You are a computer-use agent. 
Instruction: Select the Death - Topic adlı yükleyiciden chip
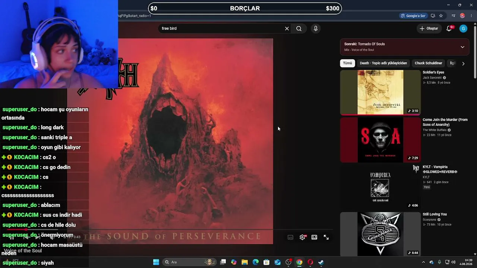pos(383,63)
